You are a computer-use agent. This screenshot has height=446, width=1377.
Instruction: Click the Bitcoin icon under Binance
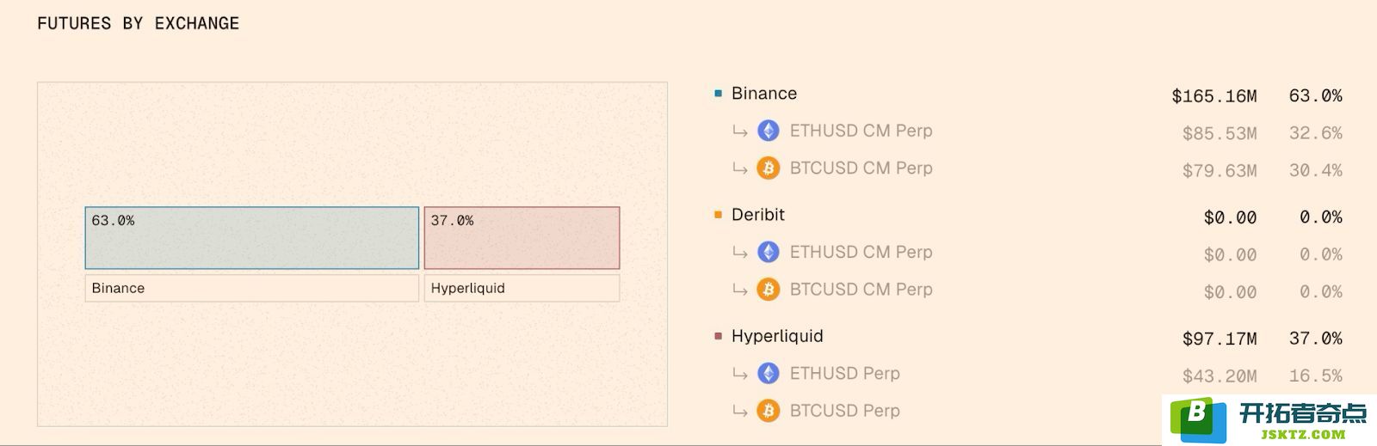[x=769, y=168]
